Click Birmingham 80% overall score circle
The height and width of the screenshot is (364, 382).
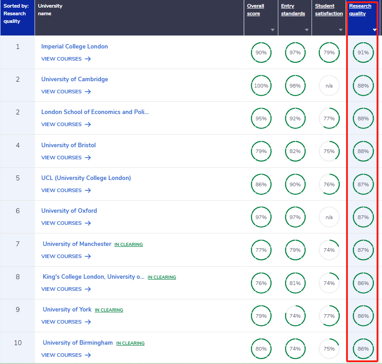pos(261,349)
